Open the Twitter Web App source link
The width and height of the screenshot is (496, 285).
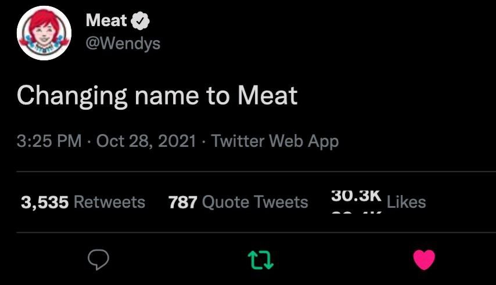[x=275, y=141]
